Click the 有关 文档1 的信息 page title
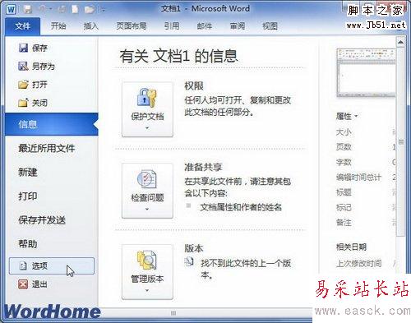The image size is (411, 323). pyautogui.click(x=178, y=56)
